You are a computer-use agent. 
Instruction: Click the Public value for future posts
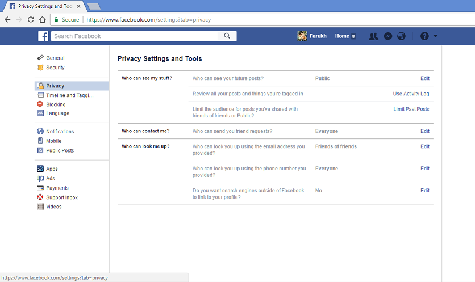(x=322, y=78)
